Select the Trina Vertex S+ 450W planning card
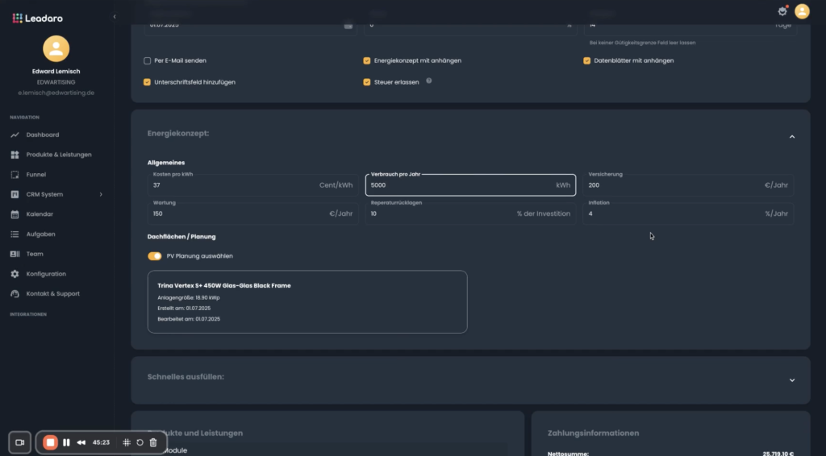 click(307, 302)
